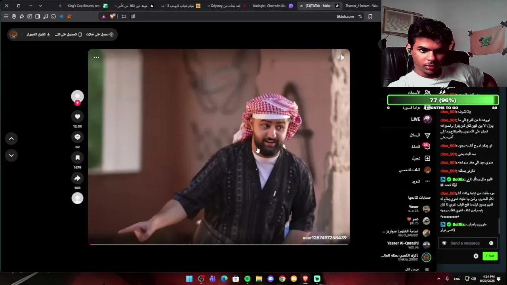Launch Spotify from the taskbar
Viewport: 507px width, 285px height.
tap(247, 279)
